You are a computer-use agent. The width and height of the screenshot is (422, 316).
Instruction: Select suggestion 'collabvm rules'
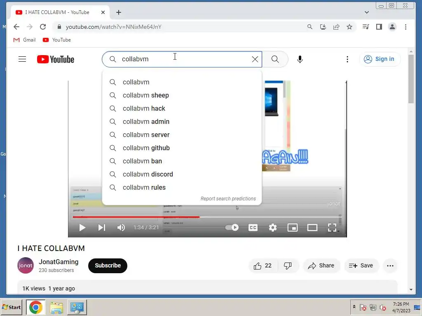click(x=182, y=188)
